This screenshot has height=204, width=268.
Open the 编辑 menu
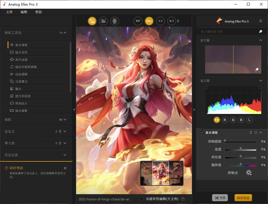pyautogui.click(x=24, y=12)
